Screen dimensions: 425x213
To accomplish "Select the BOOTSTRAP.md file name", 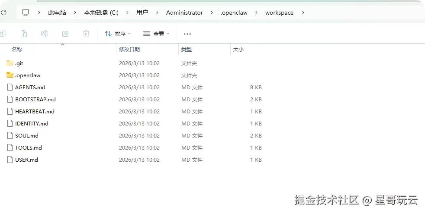I will tap(35, 99).
